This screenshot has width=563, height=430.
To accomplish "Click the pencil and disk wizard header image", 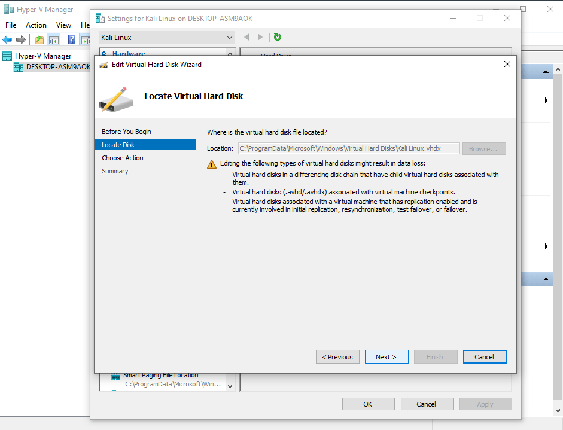I will 116,99.
